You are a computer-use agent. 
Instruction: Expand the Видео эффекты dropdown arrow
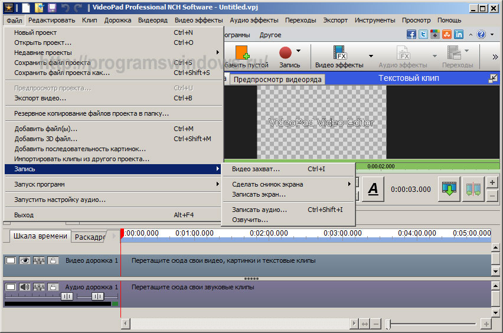click(371, 56)
